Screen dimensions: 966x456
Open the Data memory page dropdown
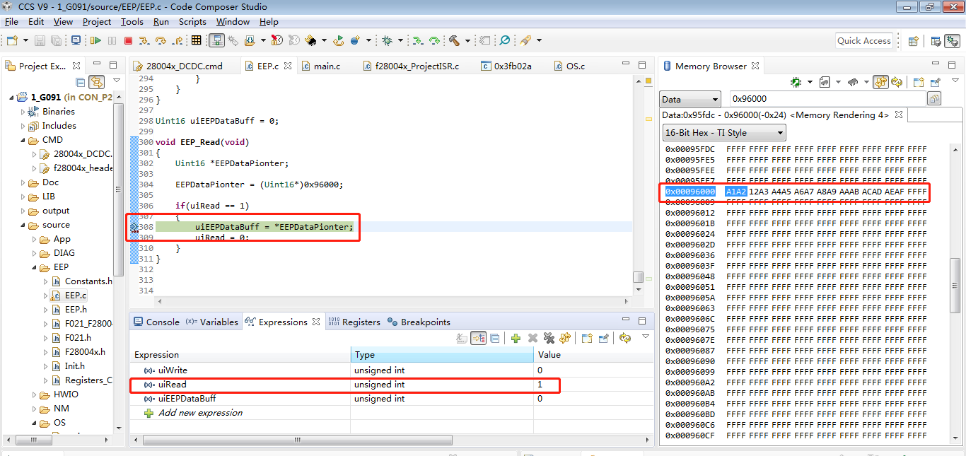coord(689,100)
